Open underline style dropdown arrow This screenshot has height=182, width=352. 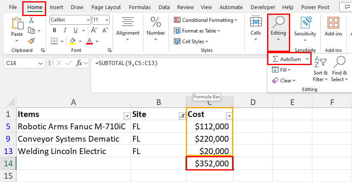click(83, 30)
